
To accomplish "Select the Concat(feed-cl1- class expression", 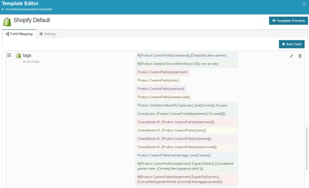I will click(187, 130).
